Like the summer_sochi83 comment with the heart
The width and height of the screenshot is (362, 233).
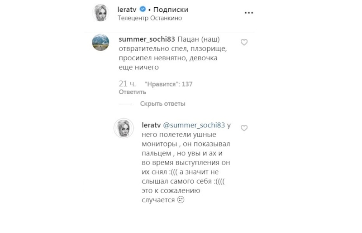[x=244, y=42]
